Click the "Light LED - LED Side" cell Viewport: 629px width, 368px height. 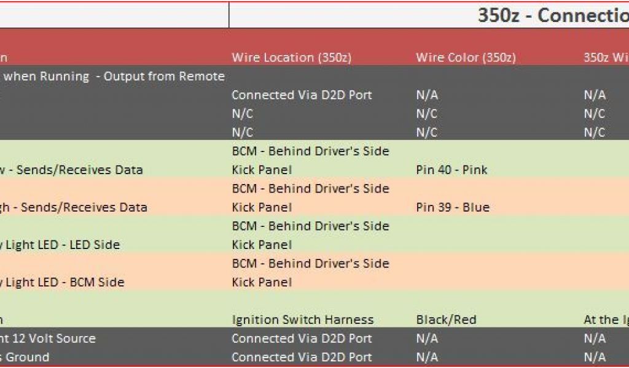click(x=61, y=245)
